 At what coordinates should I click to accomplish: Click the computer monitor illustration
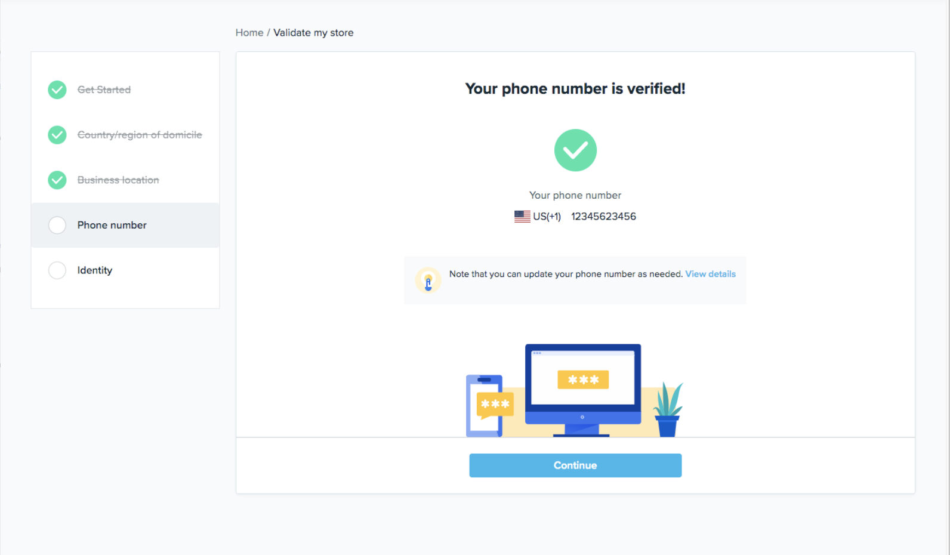(583, 390)
